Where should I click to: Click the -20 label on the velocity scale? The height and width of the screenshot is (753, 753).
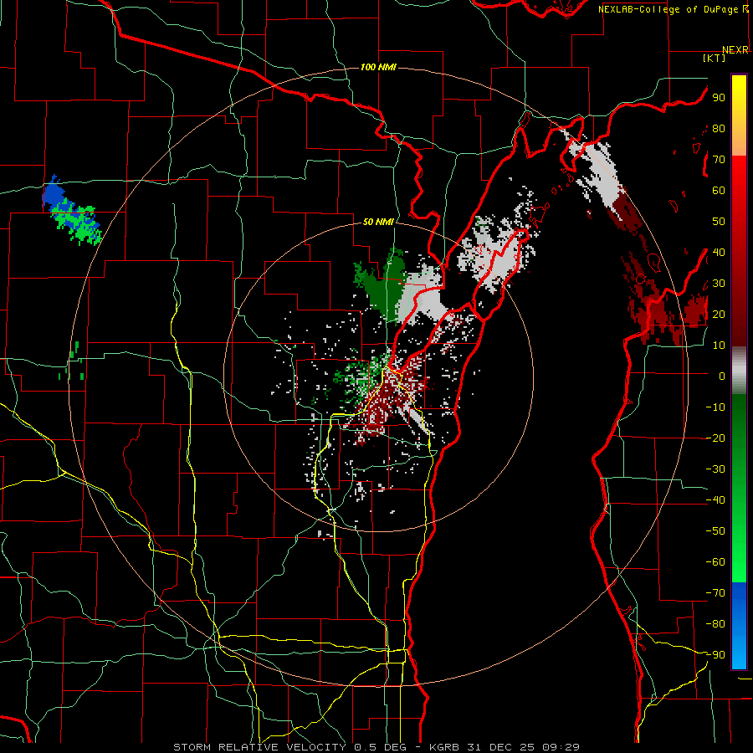pos(715,438)
